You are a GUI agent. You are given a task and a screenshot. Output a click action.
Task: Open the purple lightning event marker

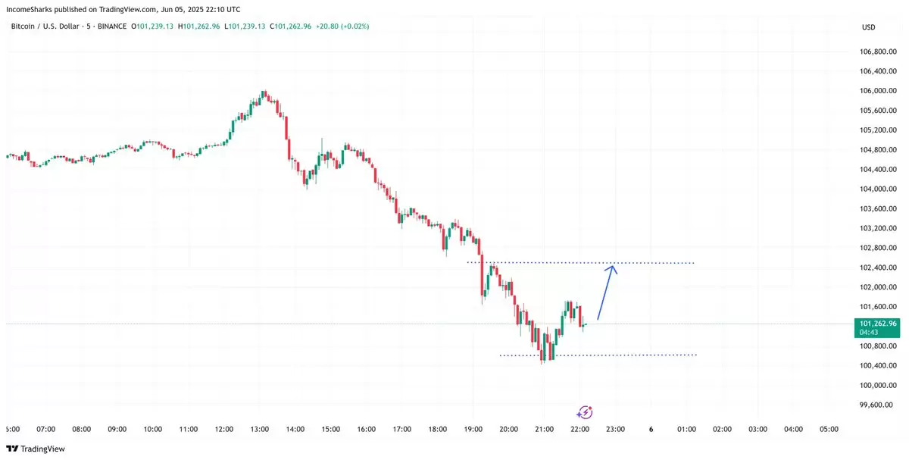click(584, 412)
